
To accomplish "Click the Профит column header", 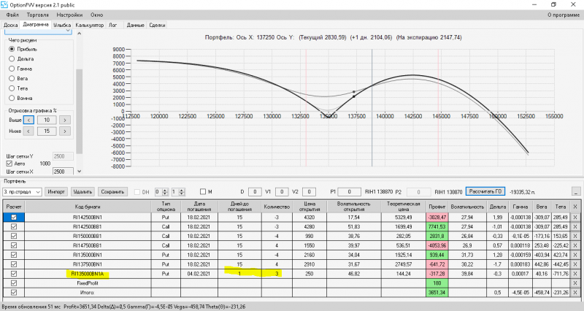I will click(437, 207).
